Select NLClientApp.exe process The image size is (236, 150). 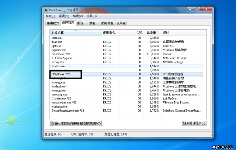[x=126, y=58]
